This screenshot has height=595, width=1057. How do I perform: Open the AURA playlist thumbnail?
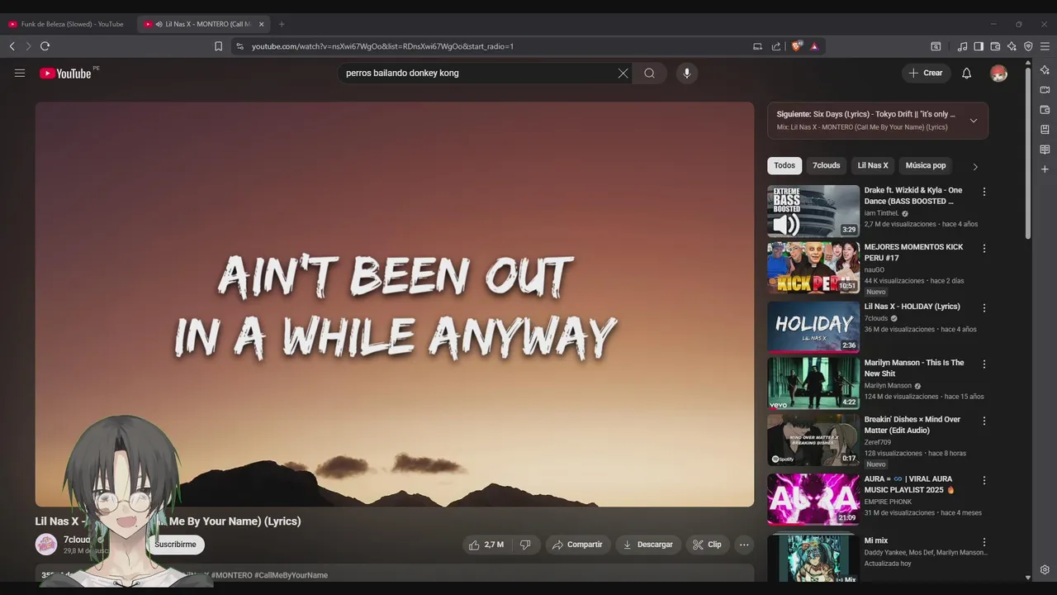[813, 499]
